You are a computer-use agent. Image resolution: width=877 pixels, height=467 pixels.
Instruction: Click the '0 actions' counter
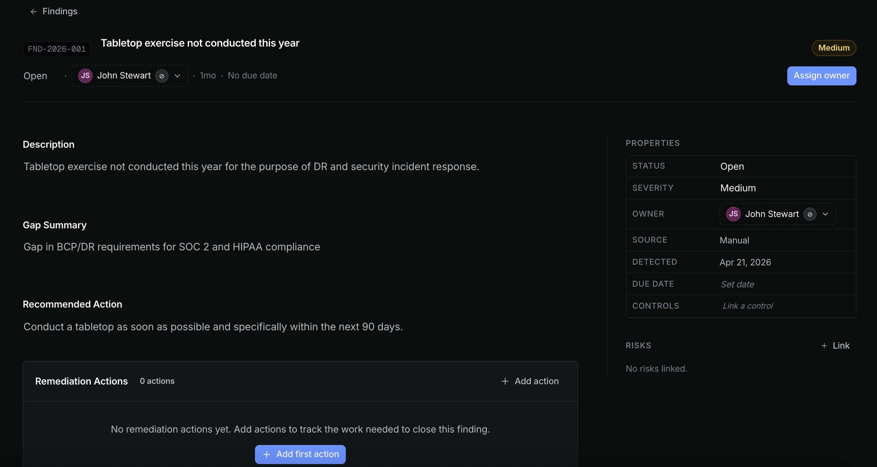pyautogui.click(x=157, y=381)
